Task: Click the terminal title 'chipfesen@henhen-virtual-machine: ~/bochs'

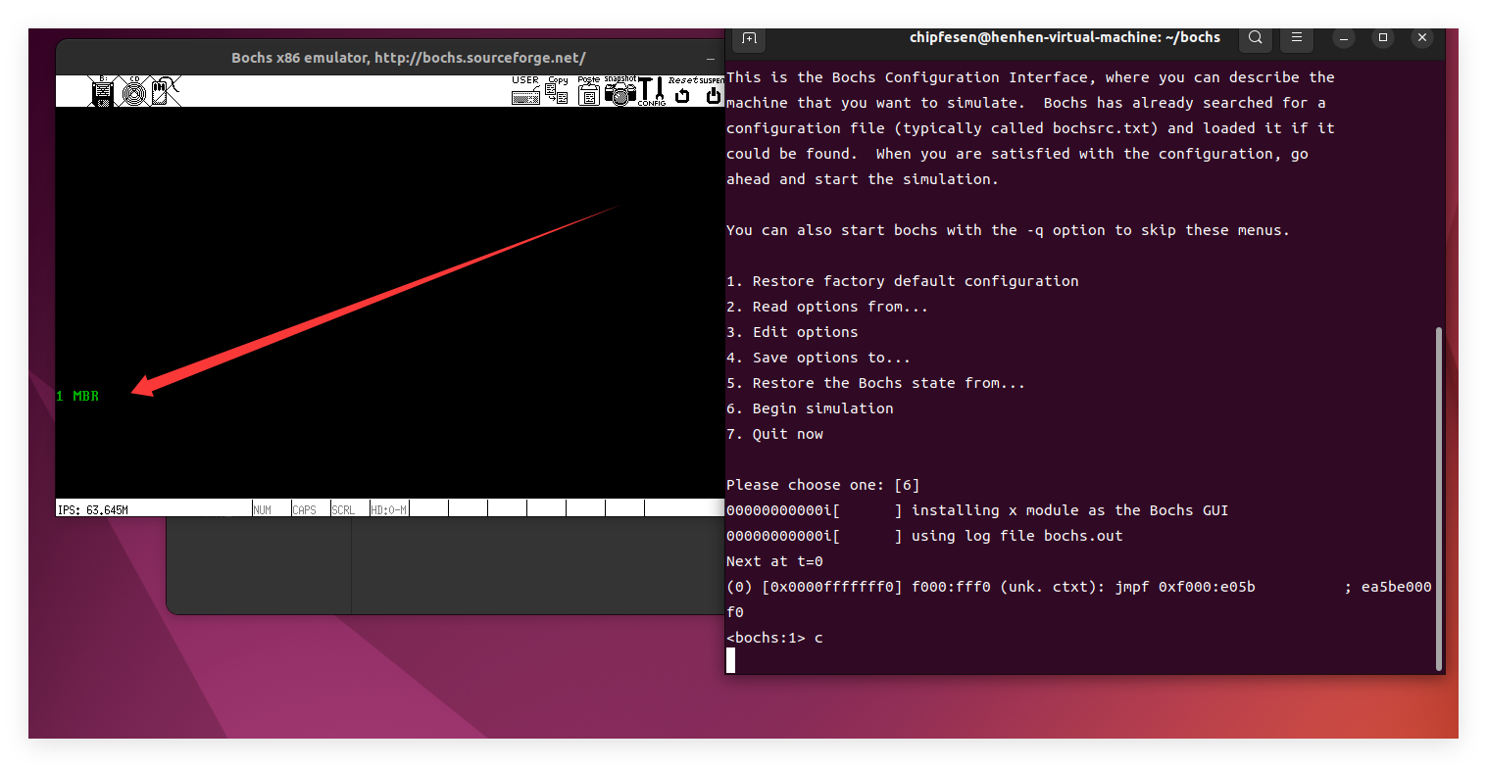Action: pyautogui.click(x=1065, y=38)
